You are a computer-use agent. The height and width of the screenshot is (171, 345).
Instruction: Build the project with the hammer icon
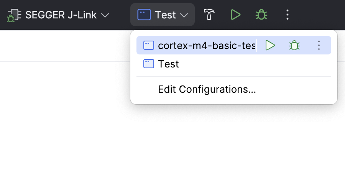[x=209, y=15]
